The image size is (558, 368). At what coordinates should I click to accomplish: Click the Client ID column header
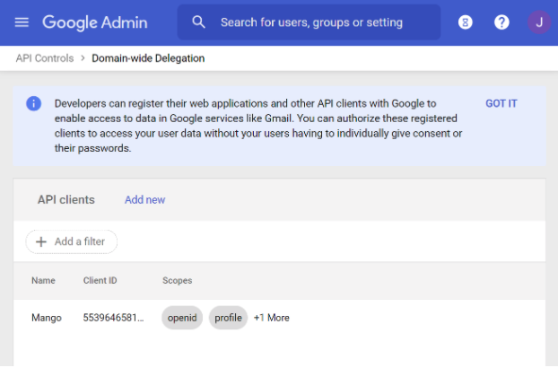(x=100, y=280)
